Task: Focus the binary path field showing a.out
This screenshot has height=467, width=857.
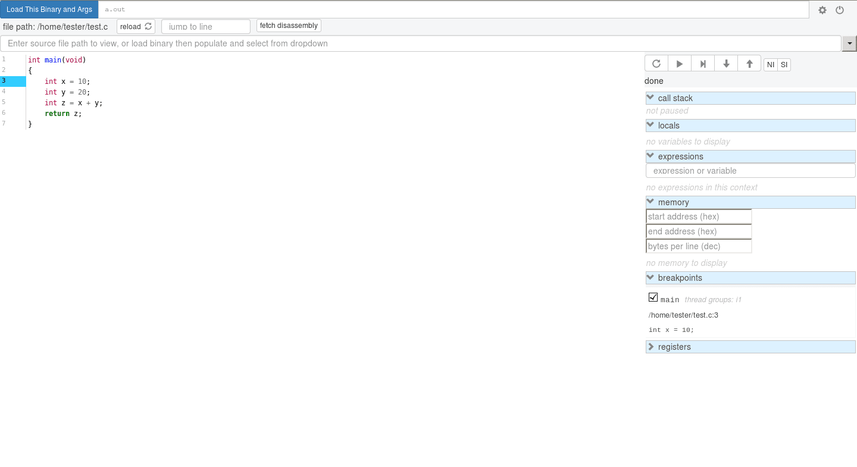Action: point(453,10)
